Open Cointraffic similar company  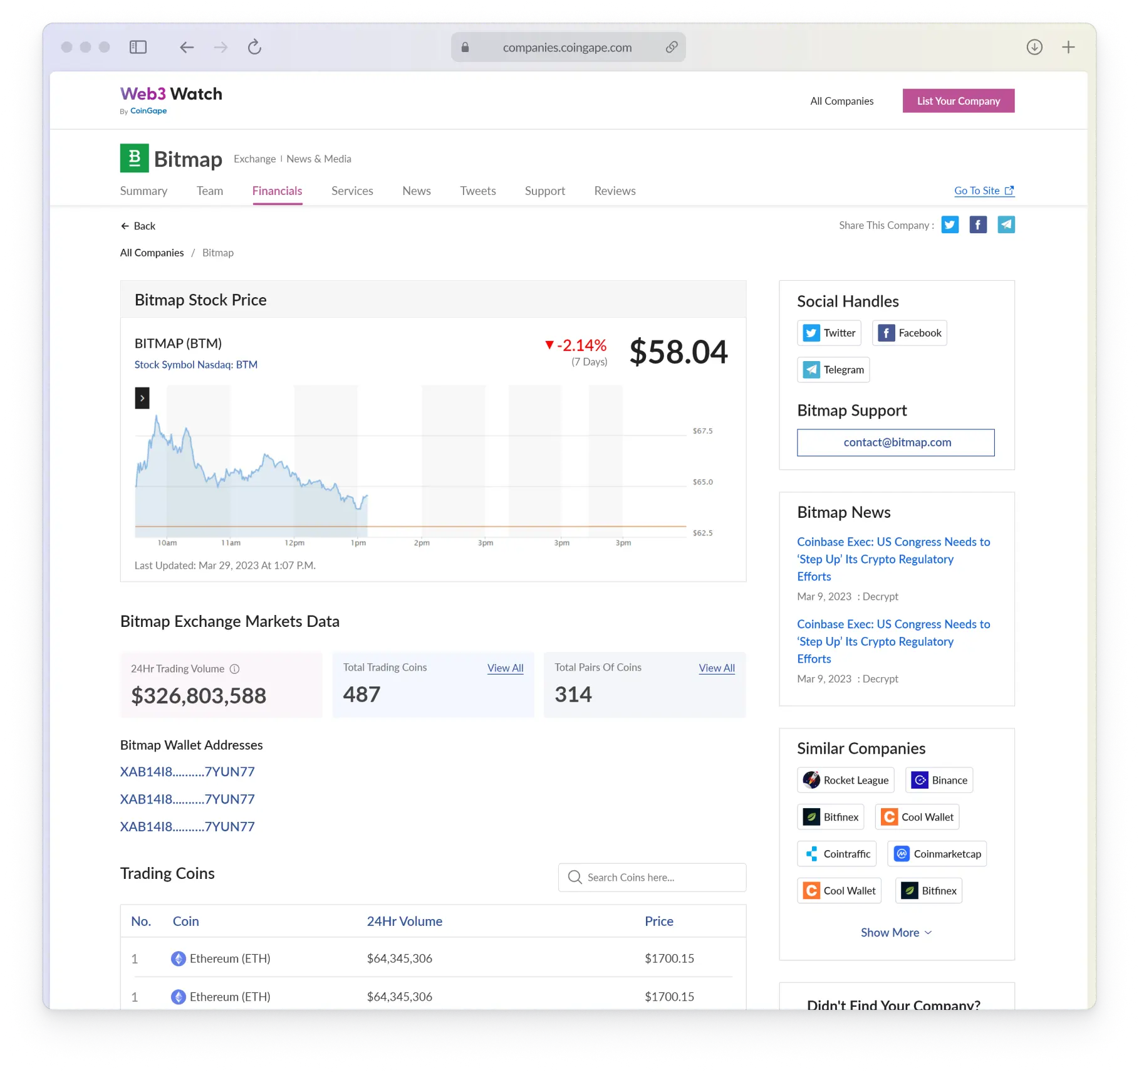point(836,854)
